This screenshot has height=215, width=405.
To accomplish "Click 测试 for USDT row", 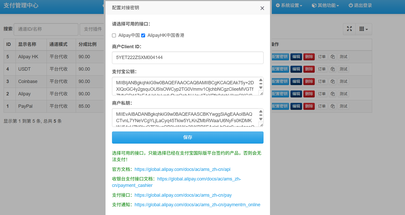I will click(343, 69).
